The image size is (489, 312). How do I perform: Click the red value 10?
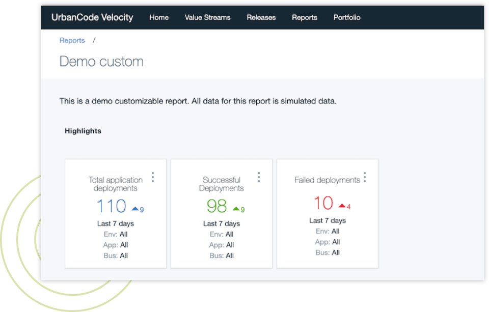click(x=323, y=203)
